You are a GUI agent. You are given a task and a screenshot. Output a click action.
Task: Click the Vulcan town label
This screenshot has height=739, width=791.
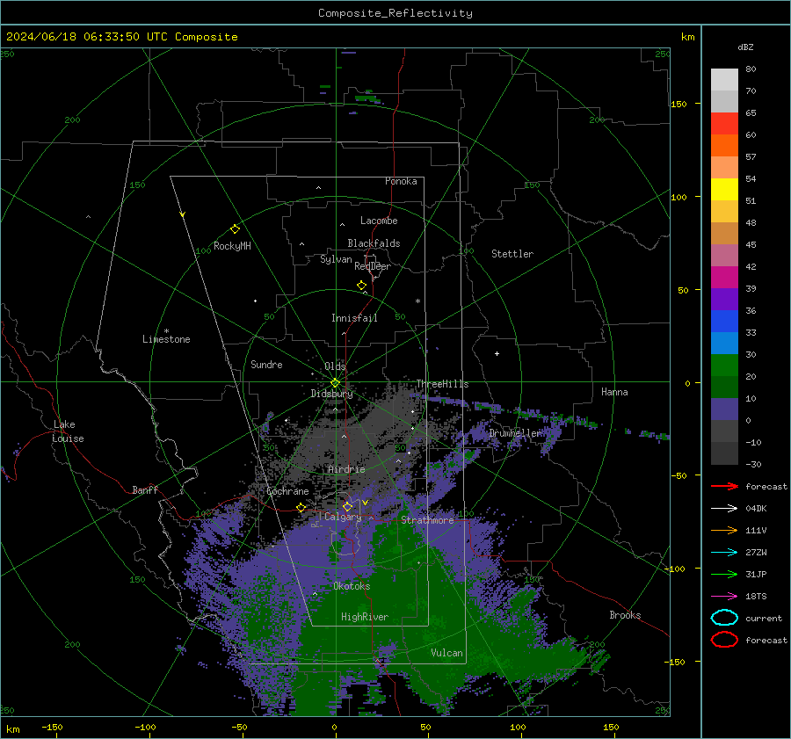[x=447, y=653]
